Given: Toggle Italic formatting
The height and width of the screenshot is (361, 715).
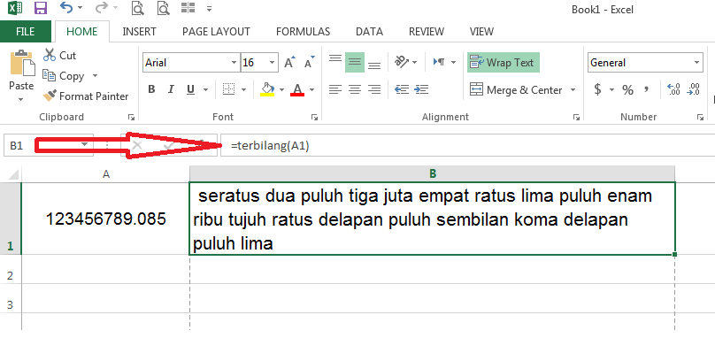Looking at the screenshot, I should coord(171,89).
